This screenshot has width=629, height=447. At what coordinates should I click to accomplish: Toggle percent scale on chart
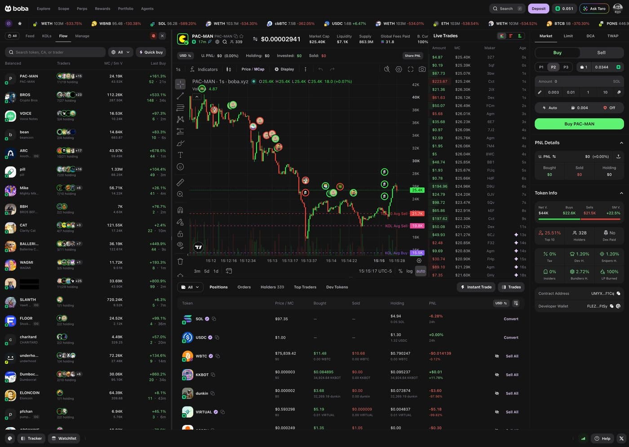point(400,271)
